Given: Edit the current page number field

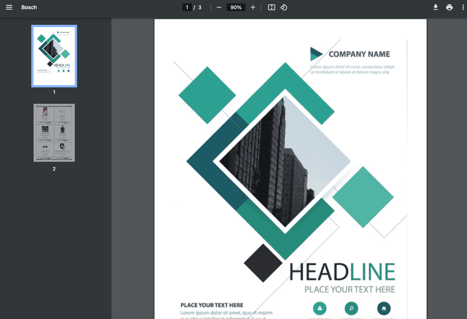Looking at the screenshot, I should click(x=187, y=7).
